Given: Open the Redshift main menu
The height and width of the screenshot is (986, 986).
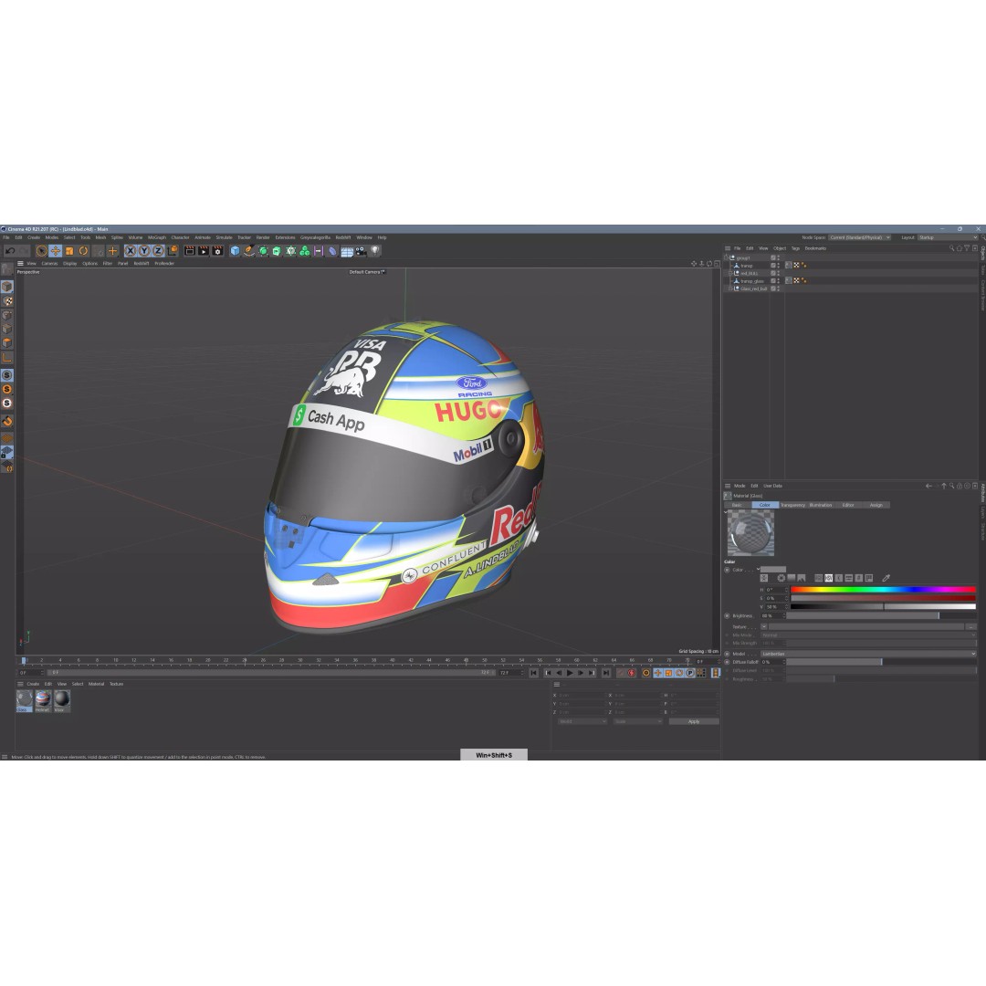Looking at the screenshot, I should [x=343, y=237].
